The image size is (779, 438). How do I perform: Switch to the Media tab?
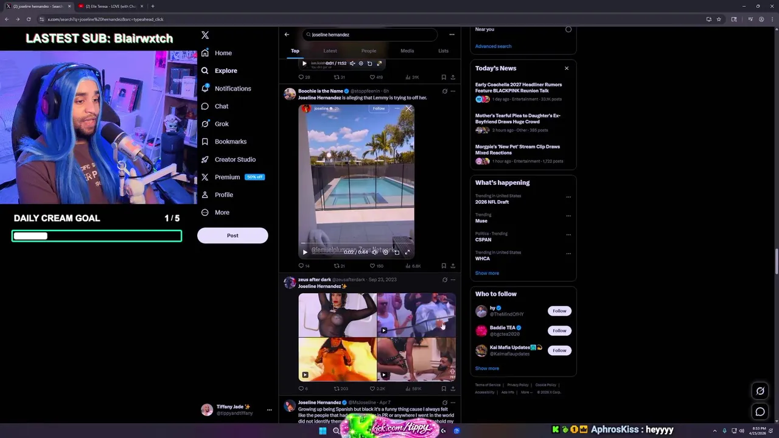click(x=407, y=50)
